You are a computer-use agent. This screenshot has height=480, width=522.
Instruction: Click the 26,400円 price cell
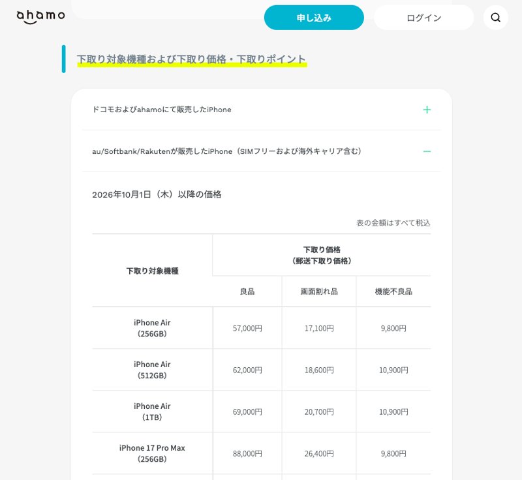(319, 453)
